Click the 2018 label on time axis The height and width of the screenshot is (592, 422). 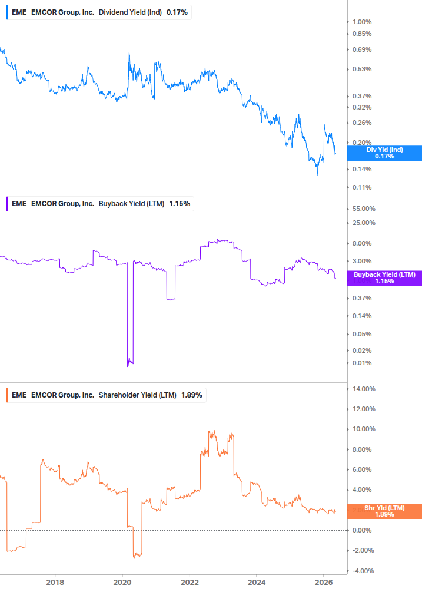(x=55, y=583)
